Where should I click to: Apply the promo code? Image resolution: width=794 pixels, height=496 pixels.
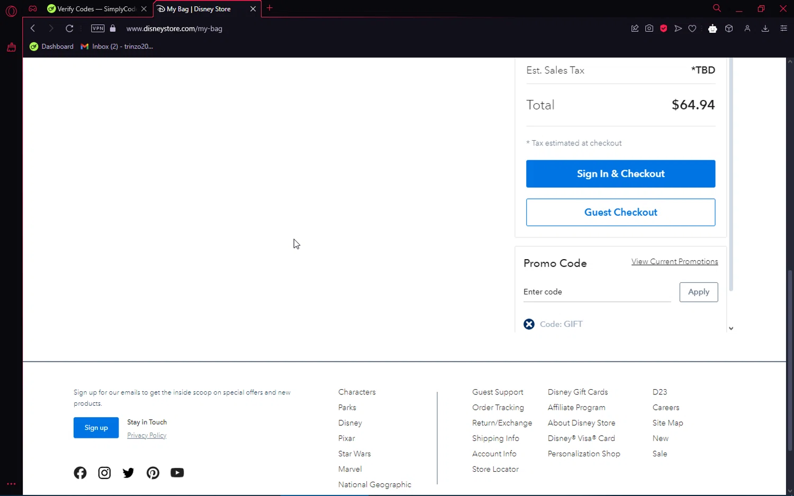(699, 292)
